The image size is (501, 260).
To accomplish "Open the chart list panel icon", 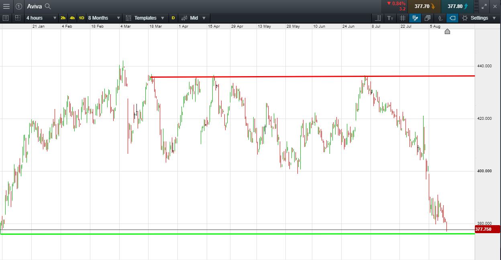I will point(6,18).
